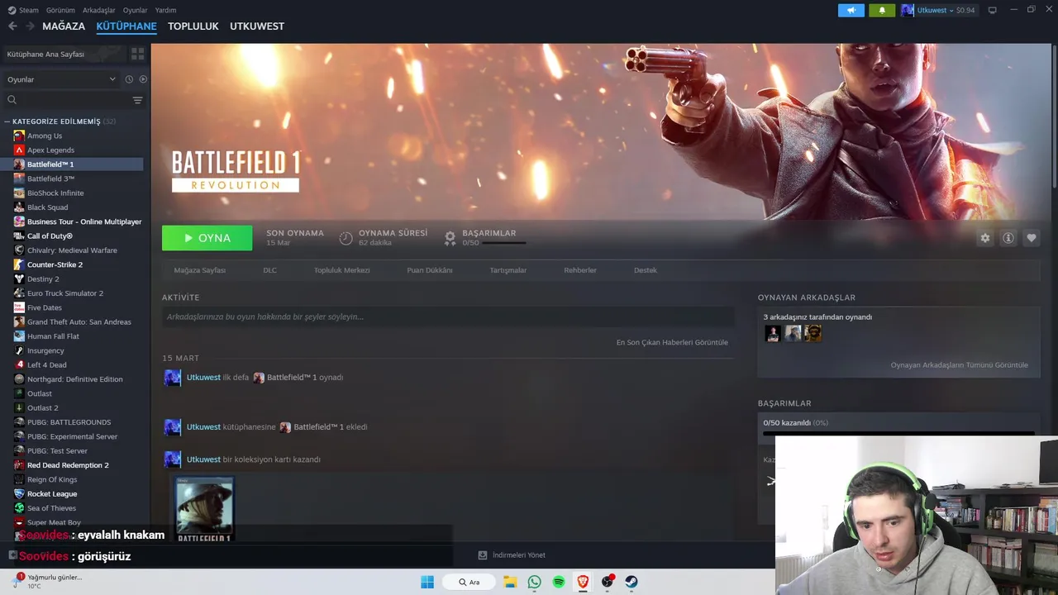Open the announcements megaphone button
Viewport: 1058px width, 595px height.
coord(851,10)
